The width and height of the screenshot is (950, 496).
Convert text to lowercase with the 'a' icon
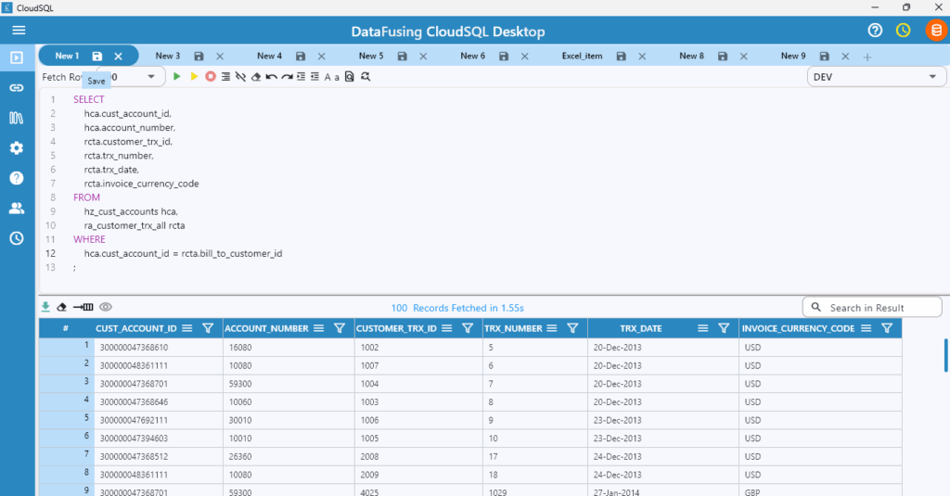(337, 78)
